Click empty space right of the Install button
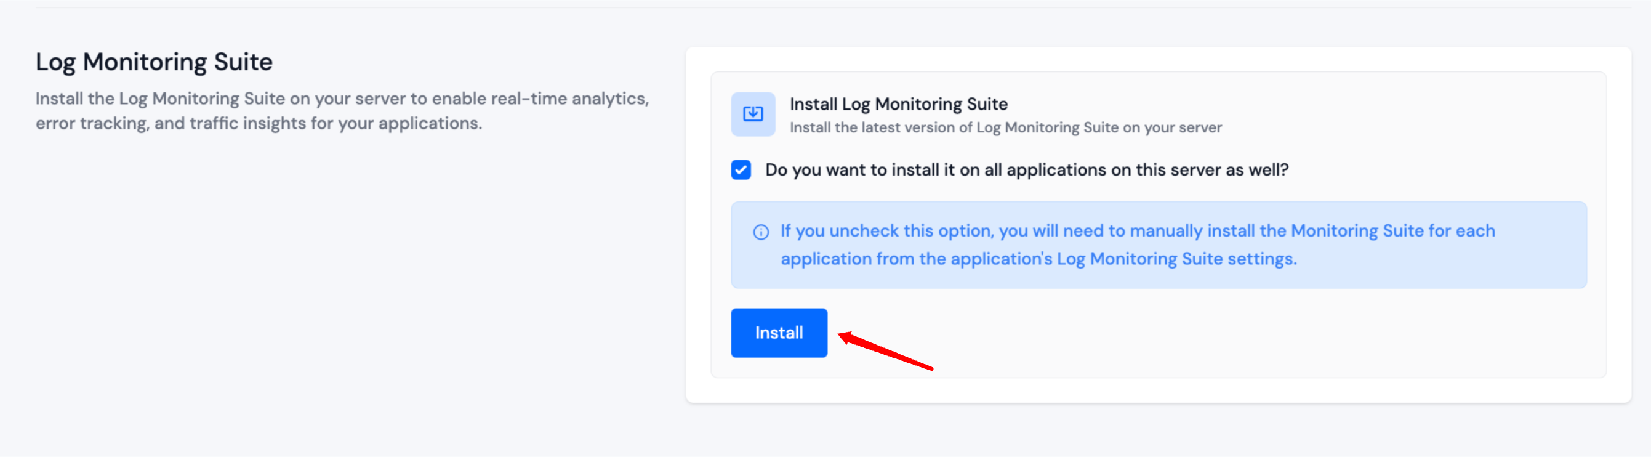The height and width of the screenshot is (457, 1651). (1218, 333)
